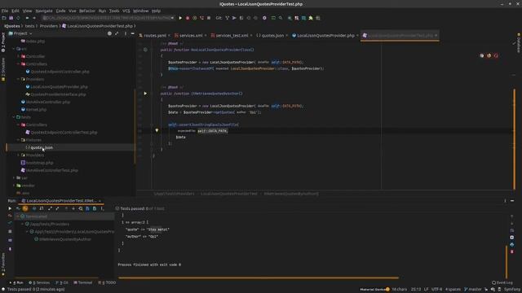Click the editor vertical scrollbar marker
Image resolution: width=522 pixels, height=293 pixels.
point(515,139)
